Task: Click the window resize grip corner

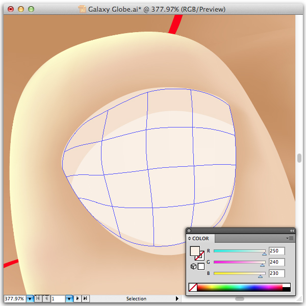Action: (x=299, y=299)
